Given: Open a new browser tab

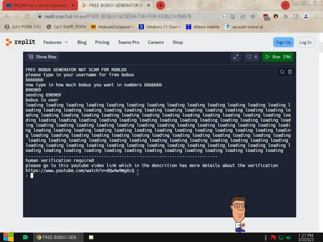Looking at the screenshot, I should [x=161, y=5].
